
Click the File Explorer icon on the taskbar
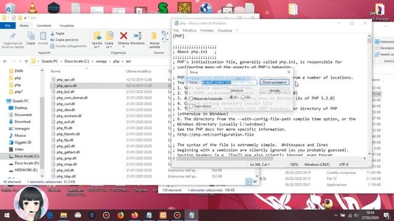(x=63, y=215)
